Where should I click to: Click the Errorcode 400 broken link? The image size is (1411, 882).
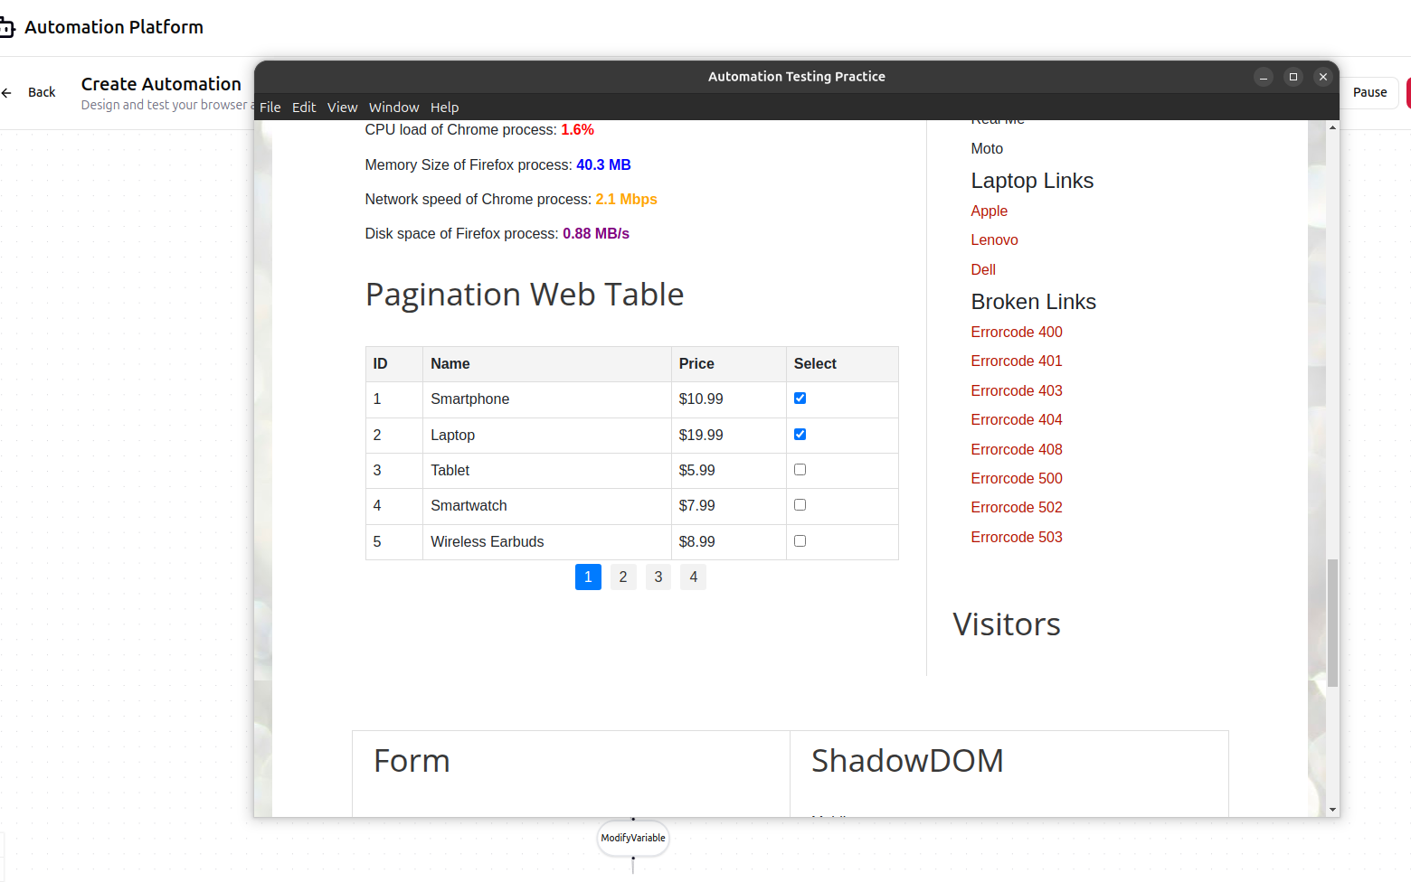1016,332
